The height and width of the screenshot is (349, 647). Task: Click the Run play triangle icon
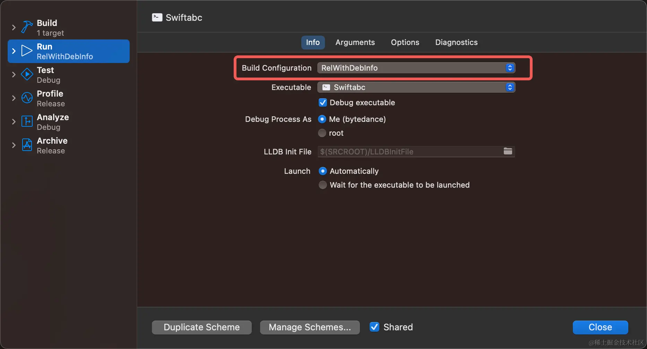(27, 51)
